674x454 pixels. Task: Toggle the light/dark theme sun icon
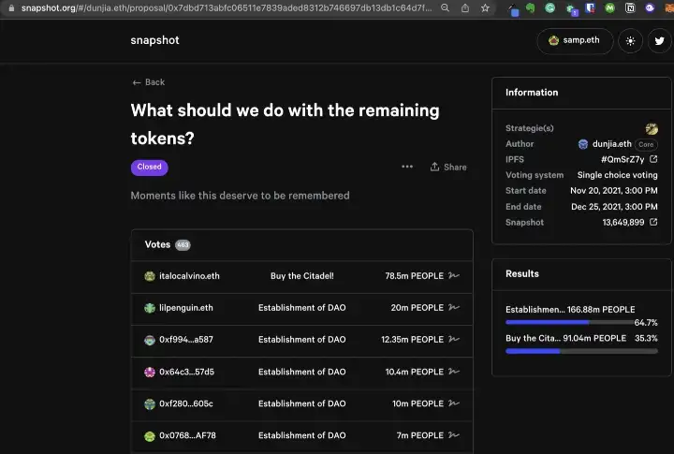pyautogui.click(x=630, y=41)
